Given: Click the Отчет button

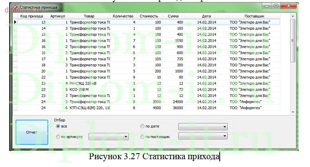Looking at the screenshot, I should click(32, 132).
